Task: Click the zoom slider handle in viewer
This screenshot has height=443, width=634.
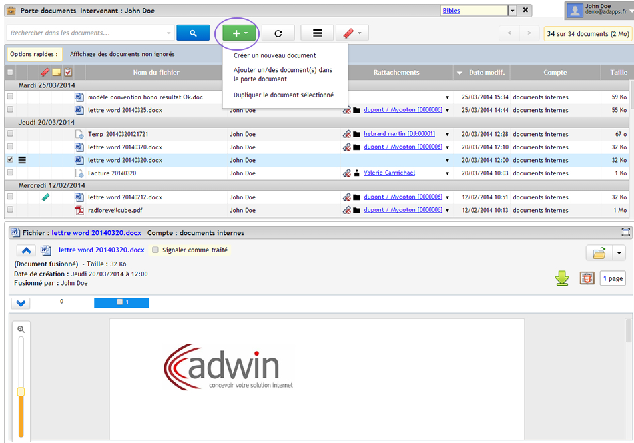Action: [x=21, y=392]
